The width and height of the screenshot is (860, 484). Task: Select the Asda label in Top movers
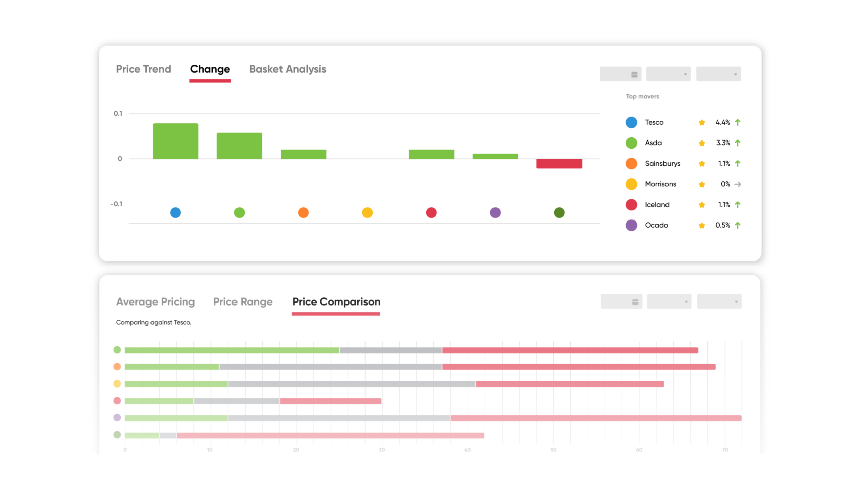coord(653,143)
